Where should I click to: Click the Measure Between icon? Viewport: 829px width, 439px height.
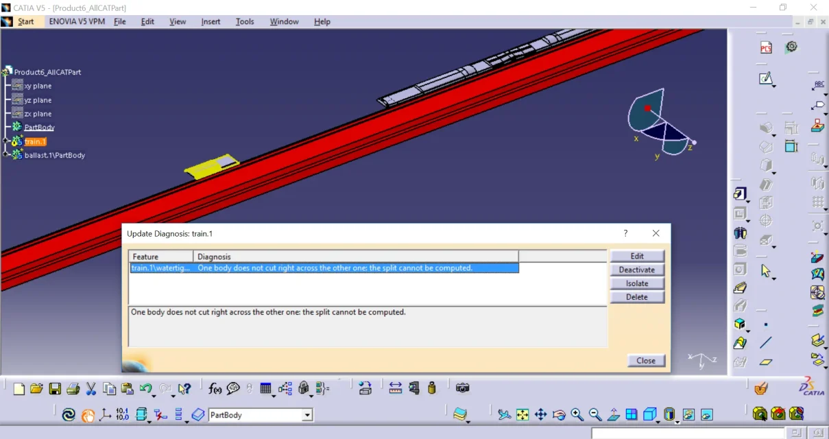[x=395, y=388]
